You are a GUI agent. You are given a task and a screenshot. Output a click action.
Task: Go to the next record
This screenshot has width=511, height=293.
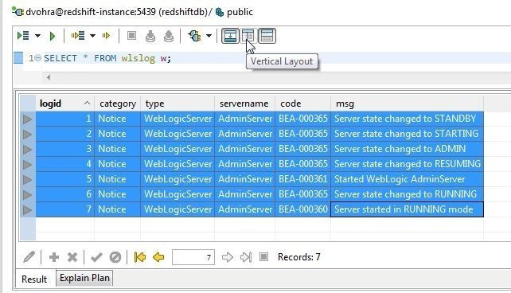(228, 257)
